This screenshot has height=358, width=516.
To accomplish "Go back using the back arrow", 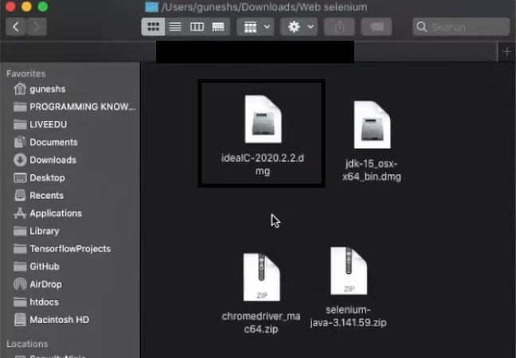I will (x=16, y=26).
